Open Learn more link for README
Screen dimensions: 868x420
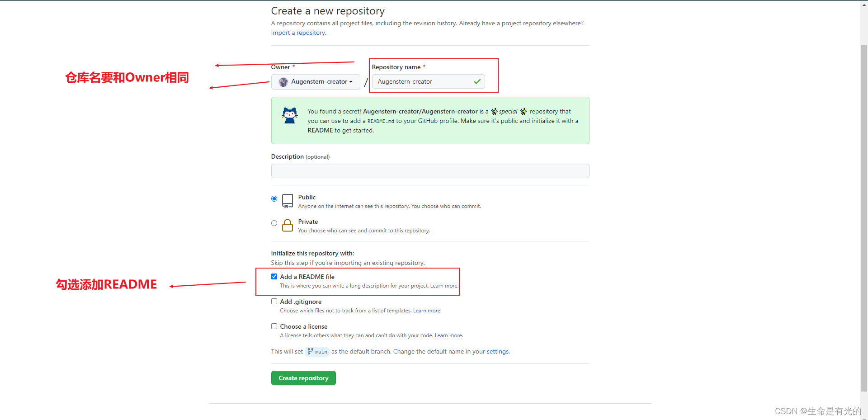[444, 286]
